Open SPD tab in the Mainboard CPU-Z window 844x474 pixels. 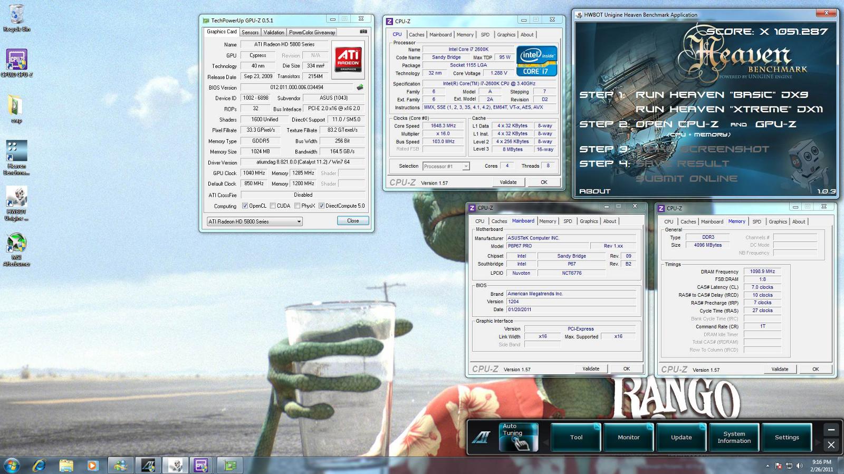(568, 221)
